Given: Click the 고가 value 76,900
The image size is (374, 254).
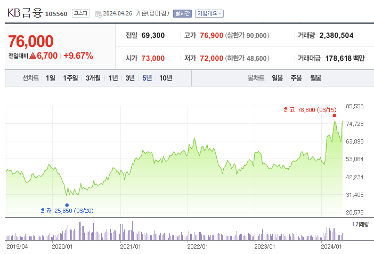Looking at the screenshot, I should [x=212, y=35].
